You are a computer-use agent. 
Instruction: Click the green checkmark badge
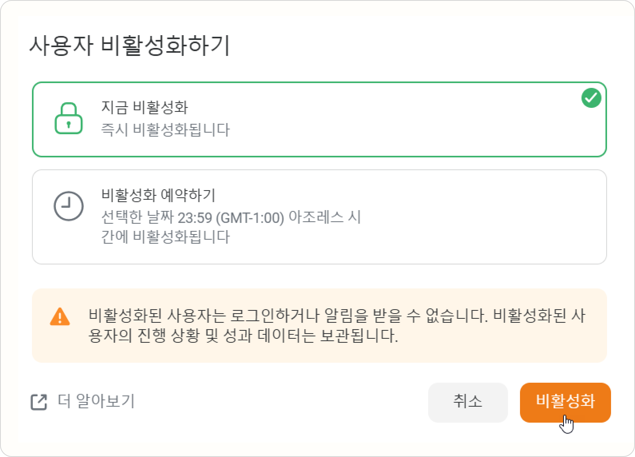tap(591, 98)
